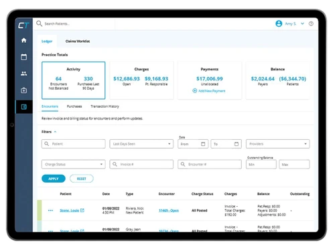Click the Type column header

tap(129, 194)
